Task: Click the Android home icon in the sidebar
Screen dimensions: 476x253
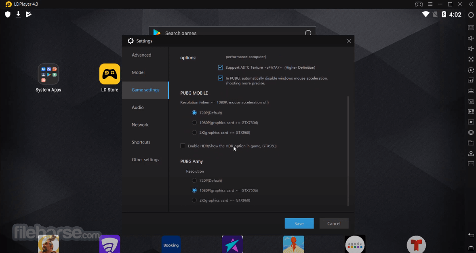Action: pos(471,247)
